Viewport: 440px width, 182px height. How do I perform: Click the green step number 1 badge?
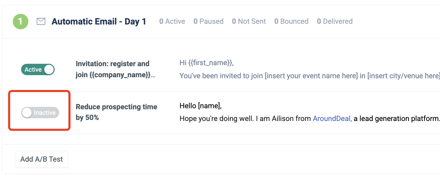(x=20, y=21)
